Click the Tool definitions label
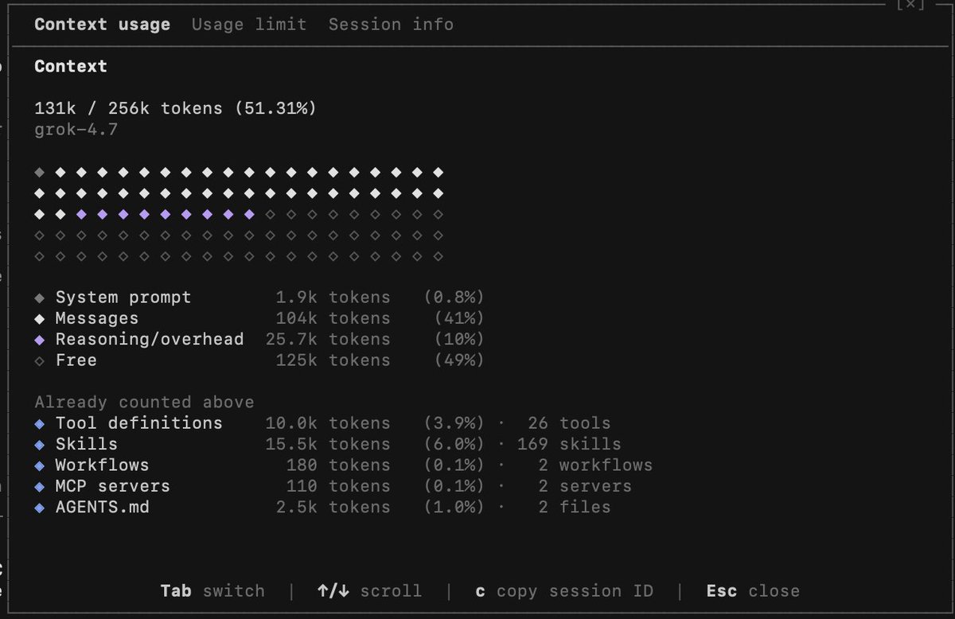The height and width of the screenshot is (619, 955). point(139,423)
